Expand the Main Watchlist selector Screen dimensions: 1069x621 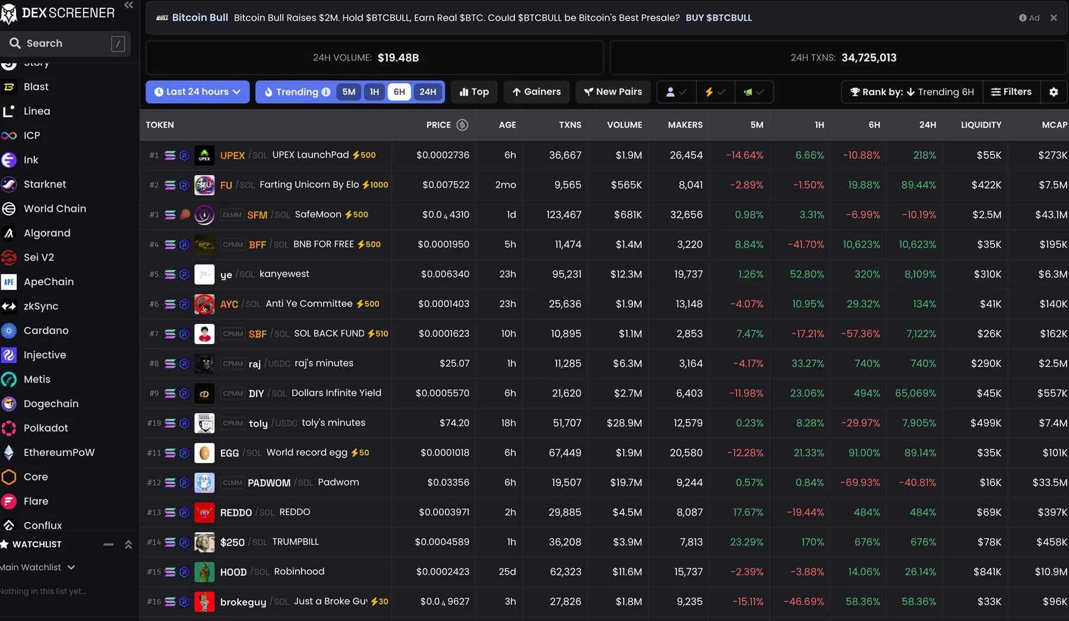37,568
